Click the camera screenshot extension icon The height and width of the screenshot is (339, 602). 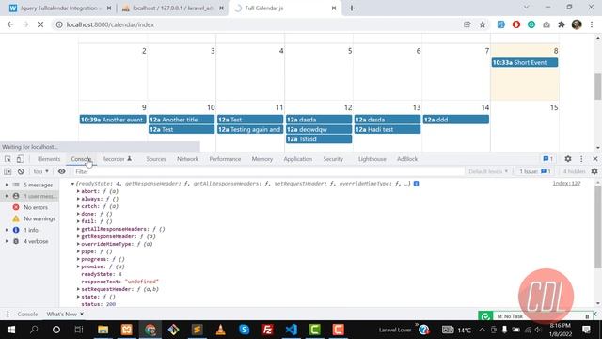(547, 24)
